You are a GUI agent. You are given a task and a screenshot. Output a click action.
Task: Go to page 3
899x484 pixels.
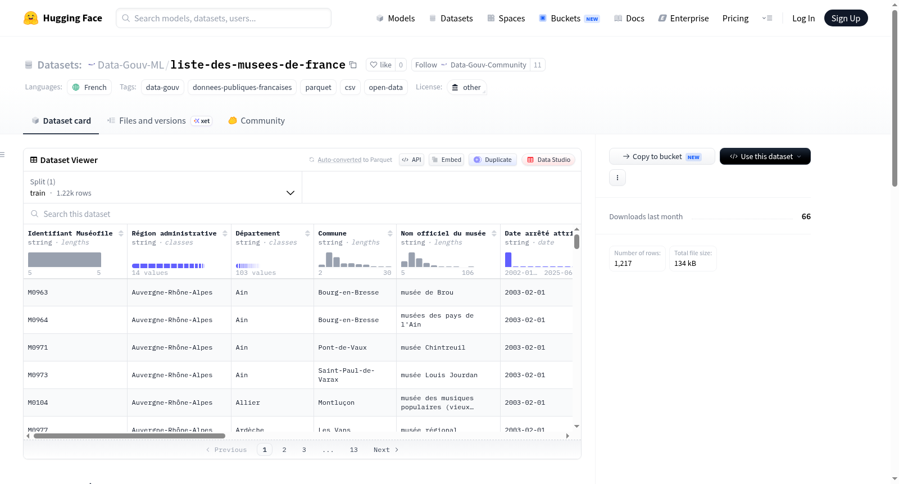coord(304,450)
